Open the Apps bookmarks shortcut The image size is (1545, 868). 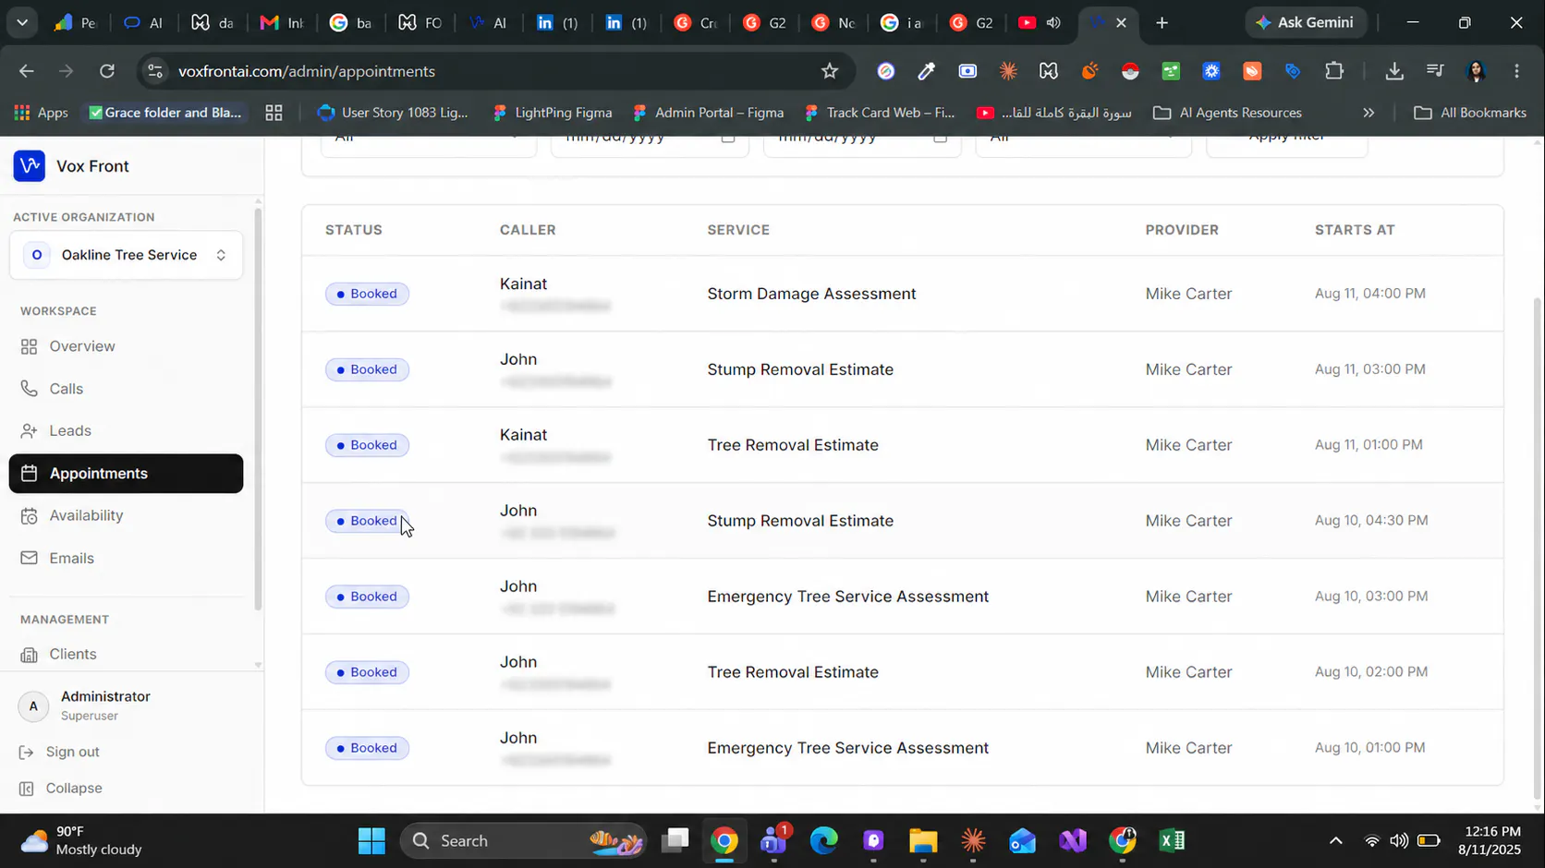coord(41,113)
